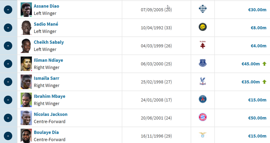Viewport: 270px width, 143px height.
Task: Click the club crest in Assane Diao's row
Action: point(202,9)
